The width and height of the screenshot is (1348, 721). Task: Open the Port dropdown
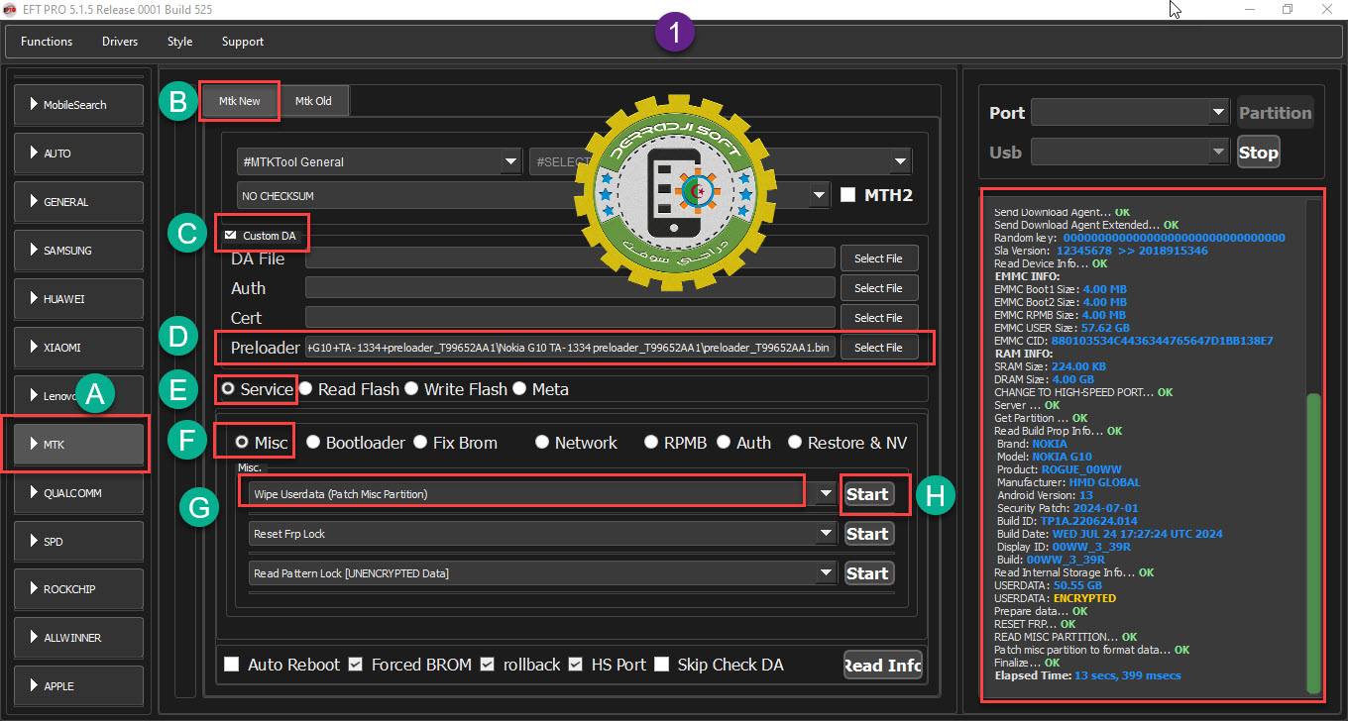(1130, 113)
